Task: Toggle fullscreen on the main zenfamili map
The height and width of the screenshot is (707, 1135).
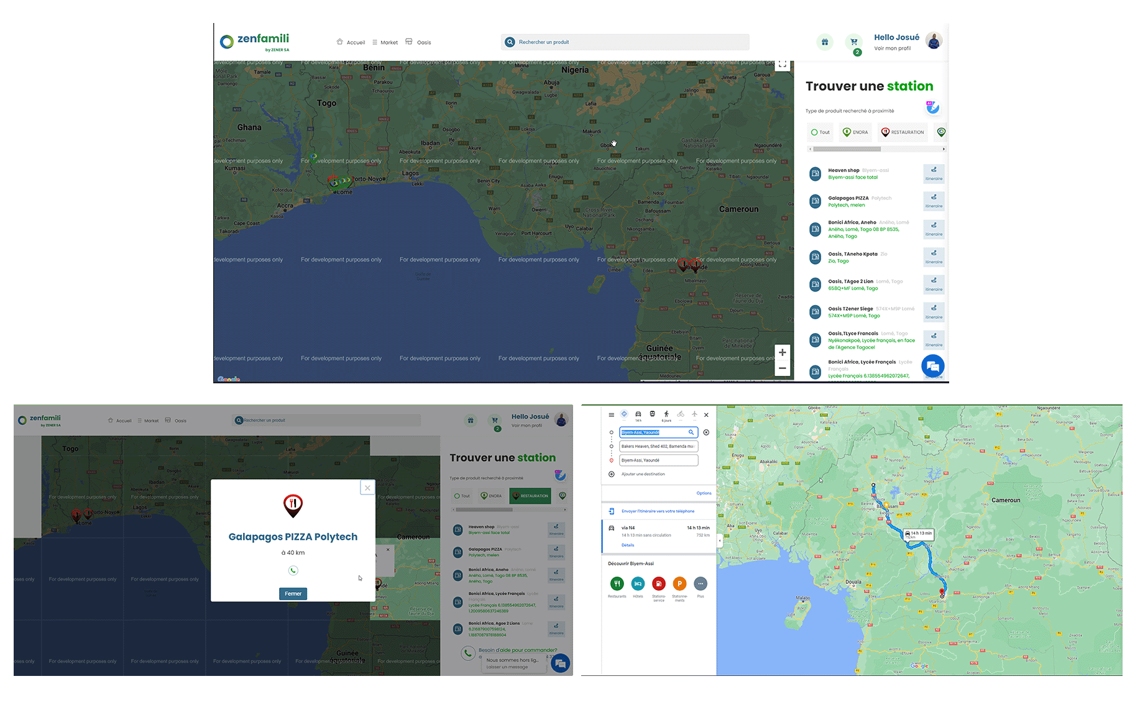Action: pos(783,65)
